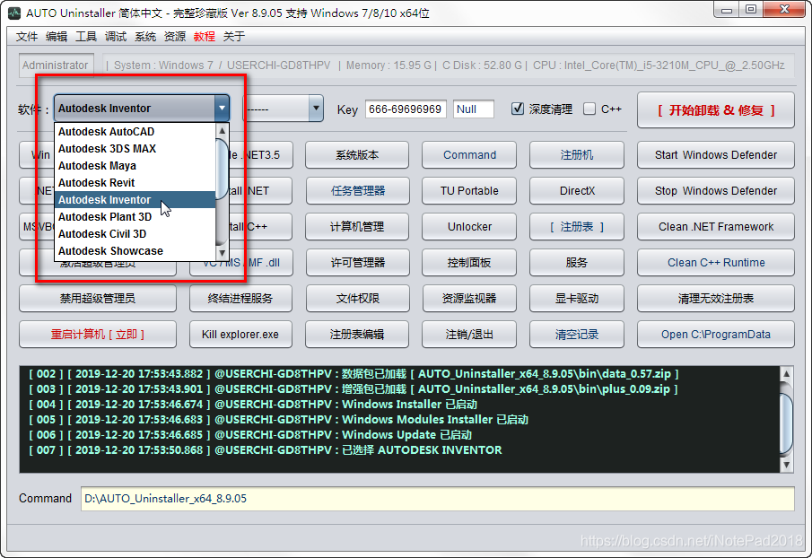
Task: Click the 注销/退出 button
Action: [469, 335]
